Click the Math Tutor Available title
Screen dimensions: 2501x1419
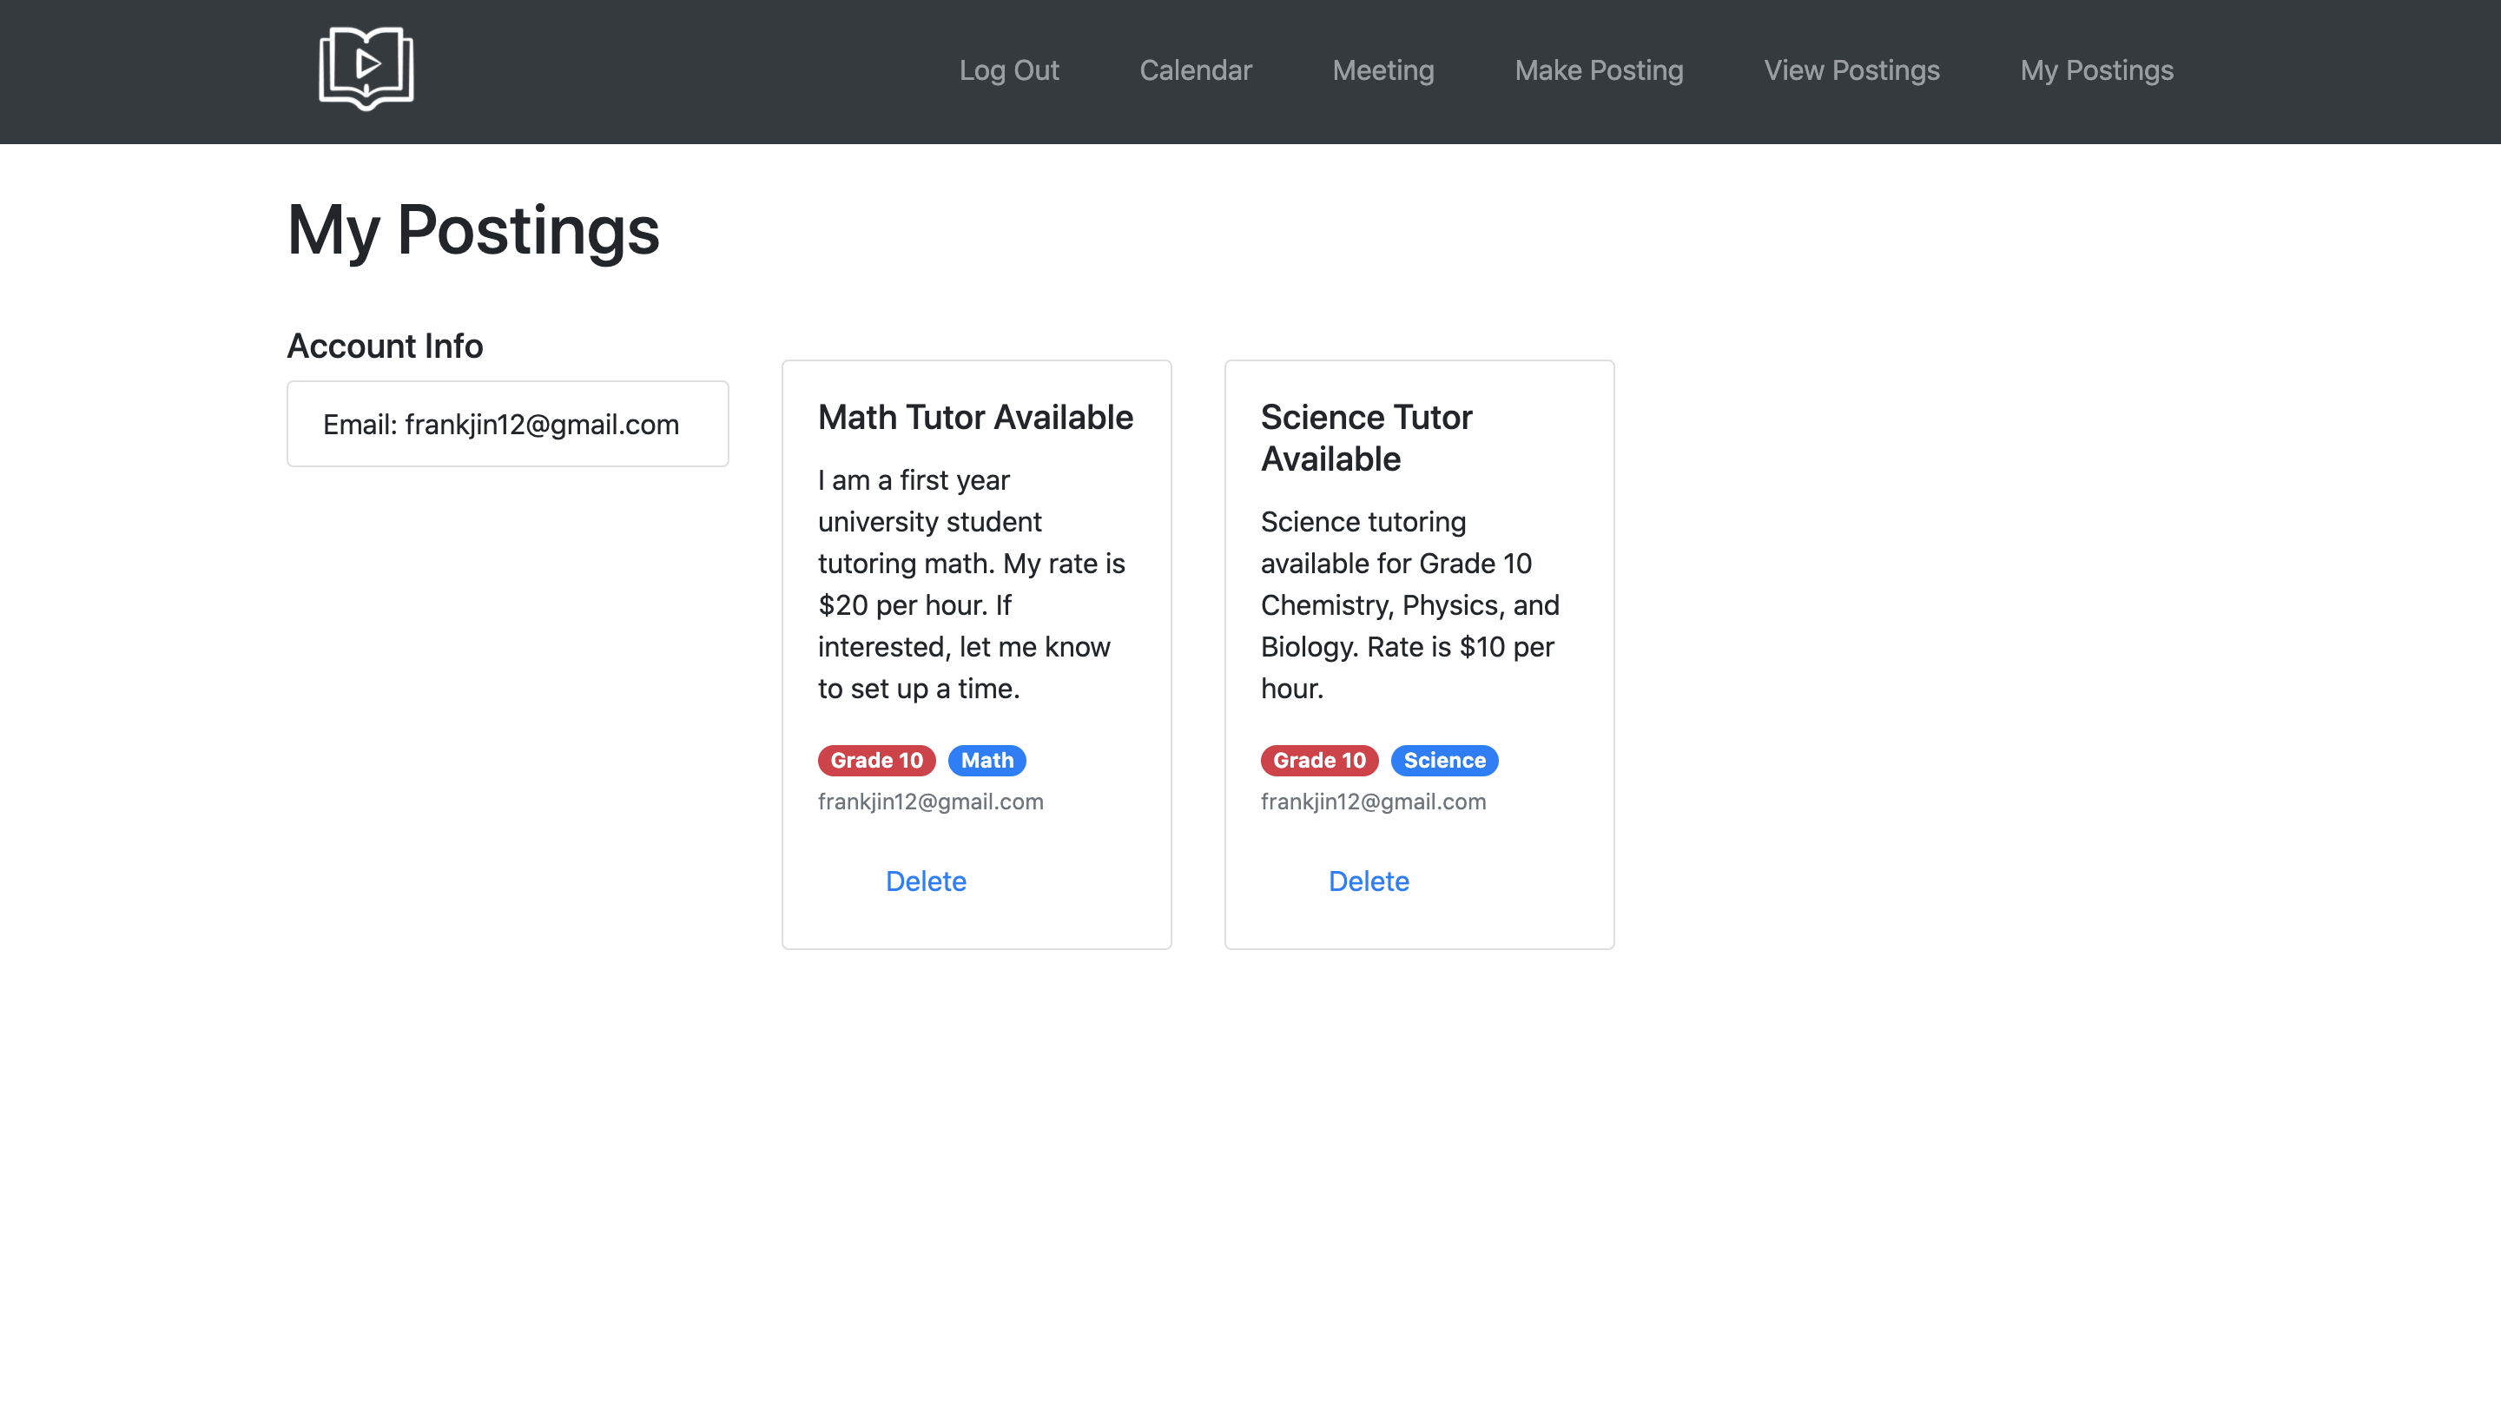(974, 417)
